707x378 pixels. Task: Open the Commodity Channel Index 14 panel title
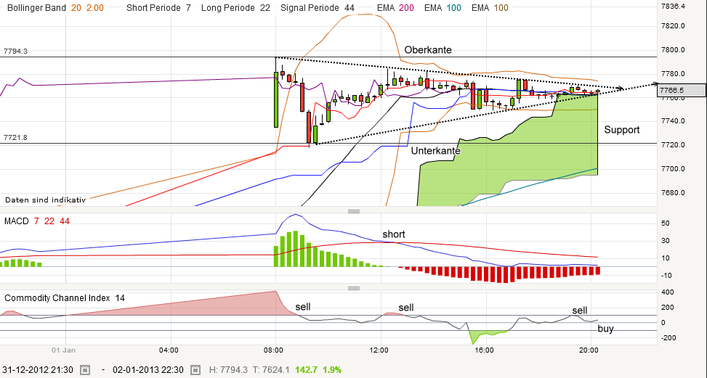click(x=65, y=298)
